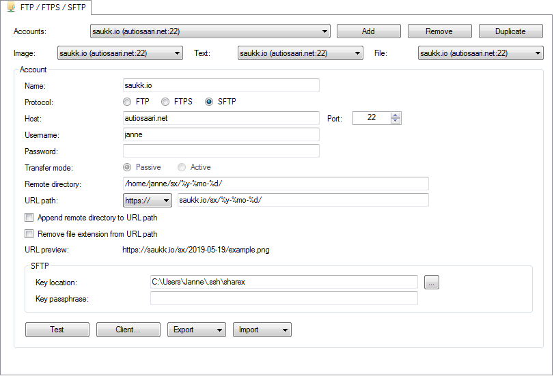Open the Text account dropdown
The image size is (554, 376).
(301, 53)
